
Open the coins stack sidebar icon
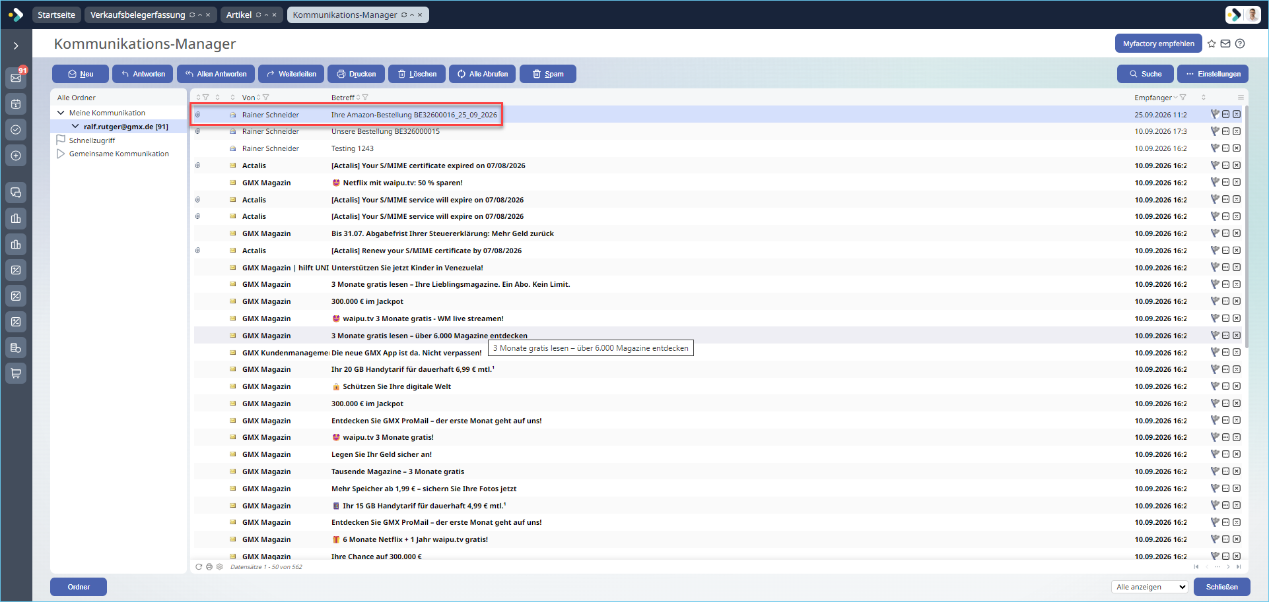16,347
